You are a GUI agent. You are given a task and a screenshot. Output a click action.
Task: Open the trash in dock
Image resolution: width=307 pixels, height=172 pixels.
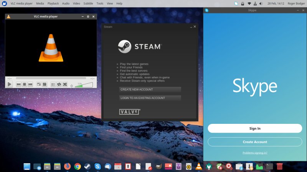point(280,166)
